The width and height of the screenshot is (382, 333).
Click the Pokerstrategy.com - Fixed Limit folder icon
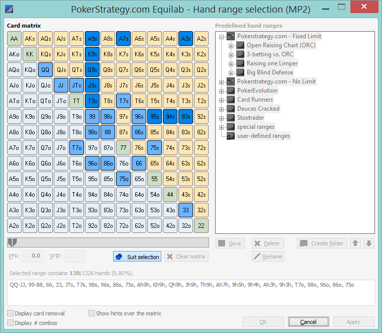[x=231, y=36]
